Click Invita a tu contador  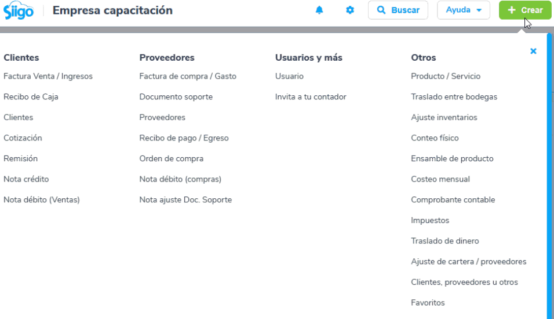pyautogui.click(x=311, y=97)
